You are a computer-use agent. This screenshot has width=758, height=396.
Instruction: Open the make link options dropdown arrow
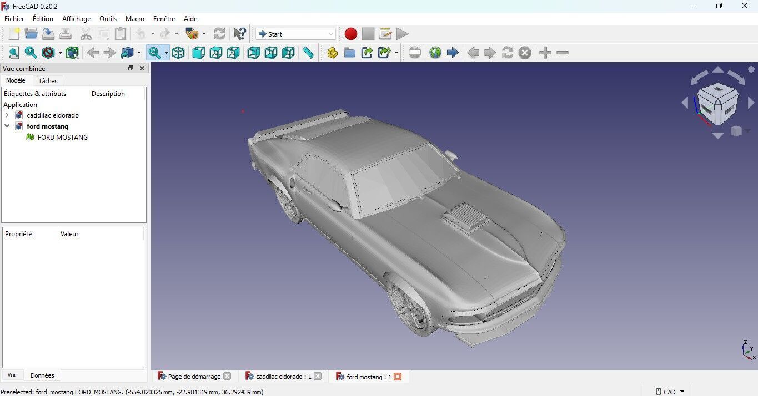(x=396, y=53)
